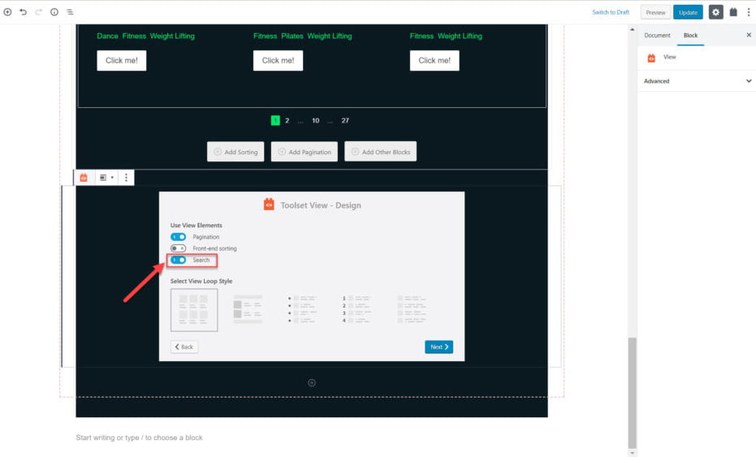Click the first Click me! button
Screen dimensions: 756x457
(x=122, y=60)
